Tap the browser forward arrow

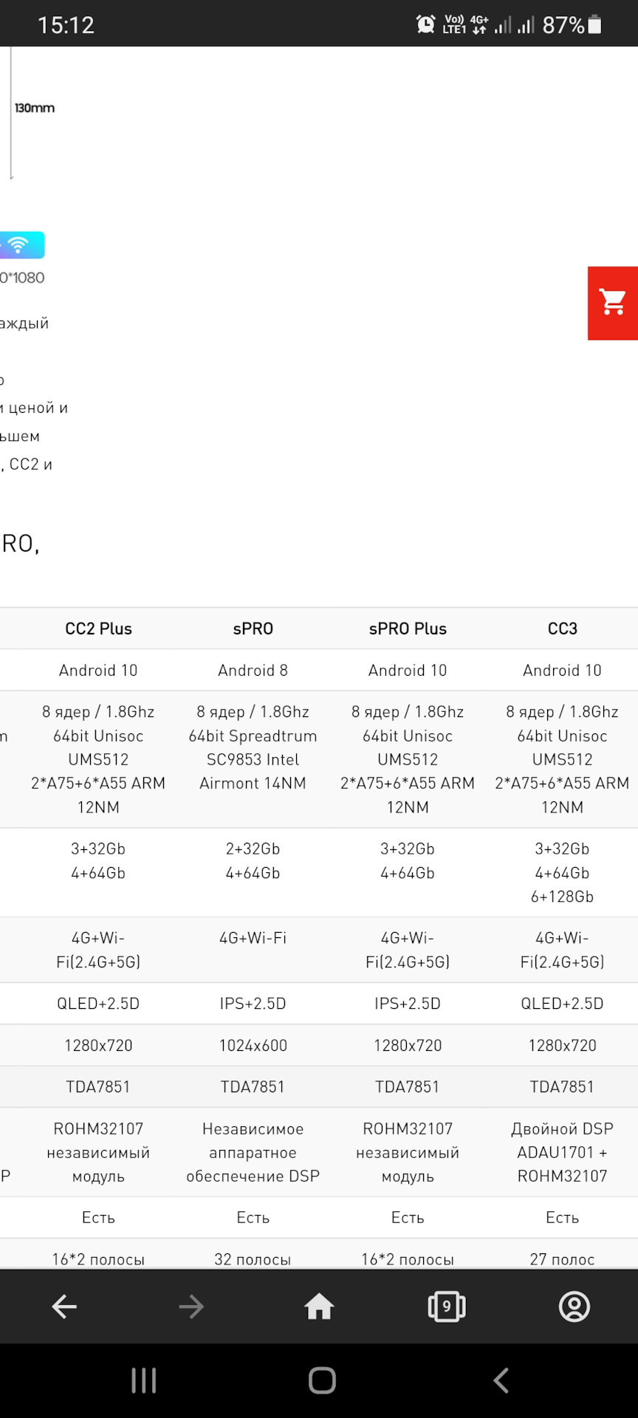191,1306
